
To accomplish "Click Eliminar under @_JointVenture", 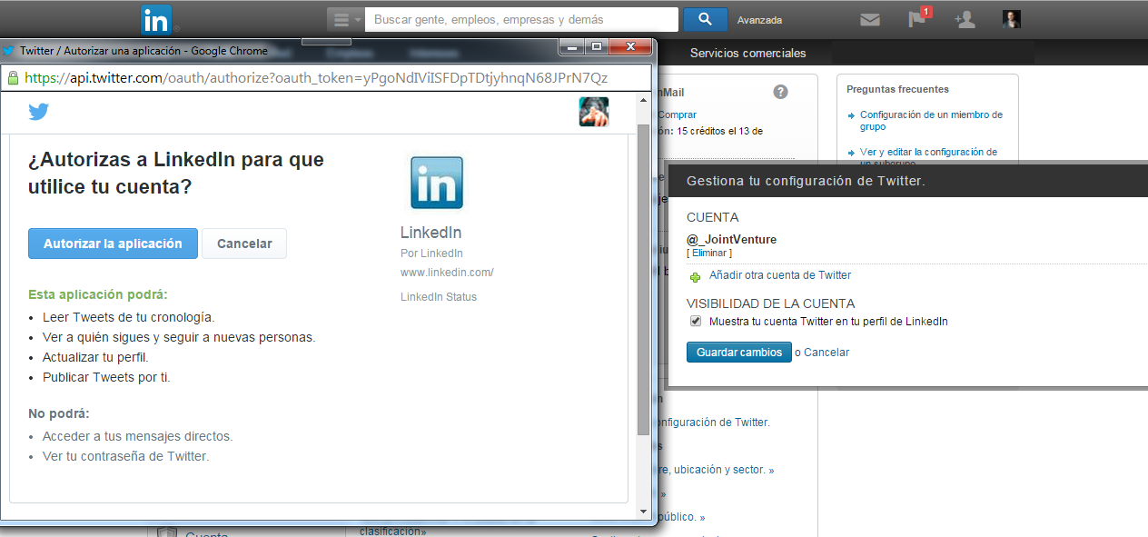I will (709, 254).
